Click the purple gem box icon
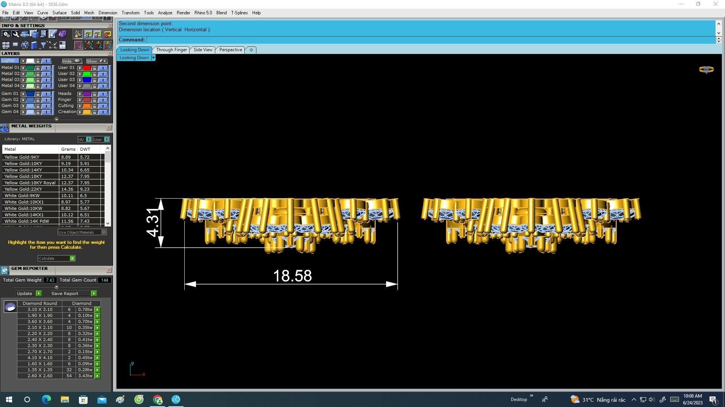Image resolution: width=725 pixels, height=407 pixels. [62, 34]
